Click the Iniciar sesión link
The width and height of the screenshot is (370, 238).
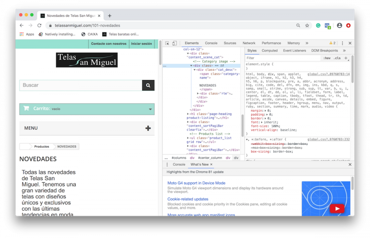click(x=142, y=44)
